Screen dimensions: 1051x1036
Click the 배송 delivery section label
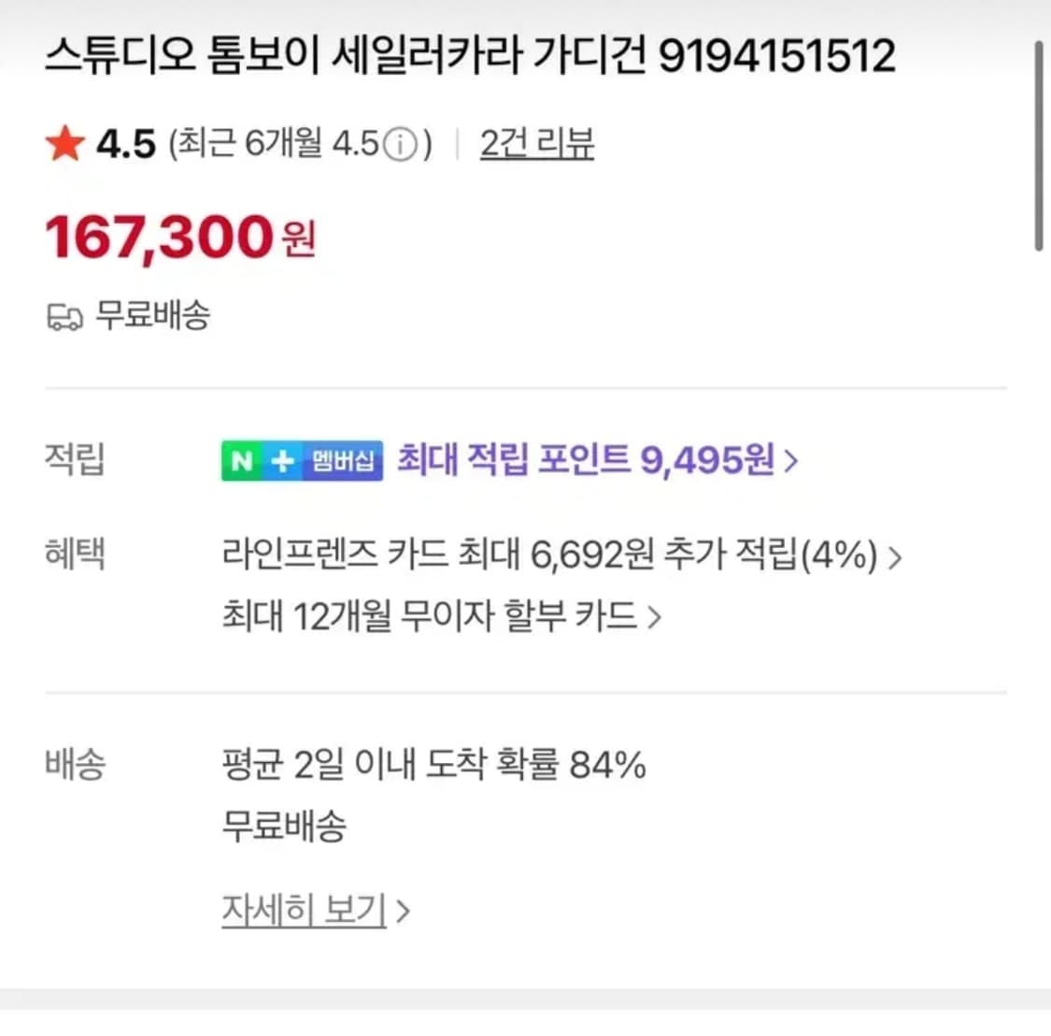pyautogui.click(x=74, y=765)
